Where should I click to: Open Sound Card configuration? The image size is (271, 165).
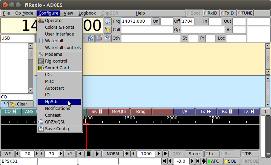pos(57,68)
